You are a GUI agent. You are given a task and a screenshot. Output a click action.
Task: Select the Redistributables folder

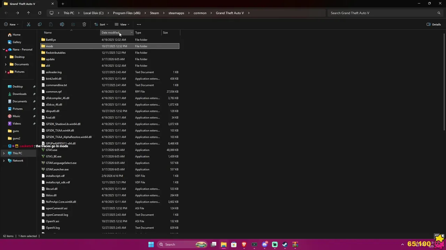click(x=110, y=53)
